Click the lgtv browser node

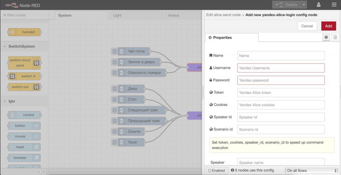pos(24,158)
